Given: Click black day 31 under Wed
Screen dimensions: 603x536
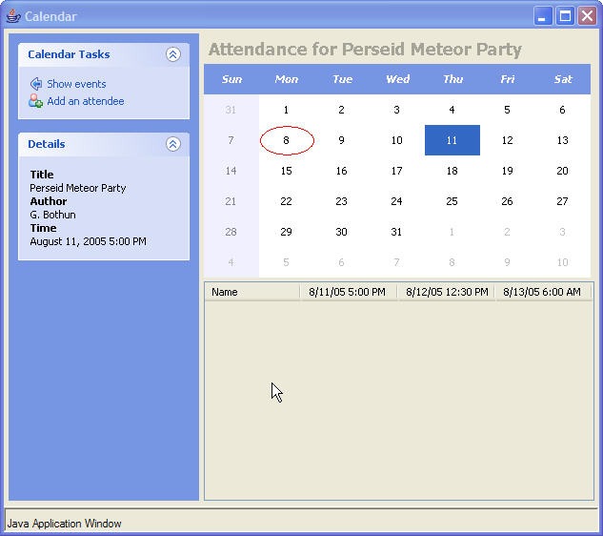Looking at the screenshot, I should click(397, 232).
